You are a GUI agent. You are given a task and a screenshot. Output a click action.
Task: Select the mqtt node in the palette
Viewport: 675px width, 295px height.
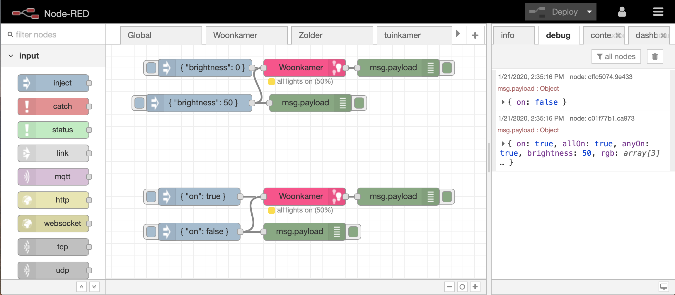pos(54,177)
